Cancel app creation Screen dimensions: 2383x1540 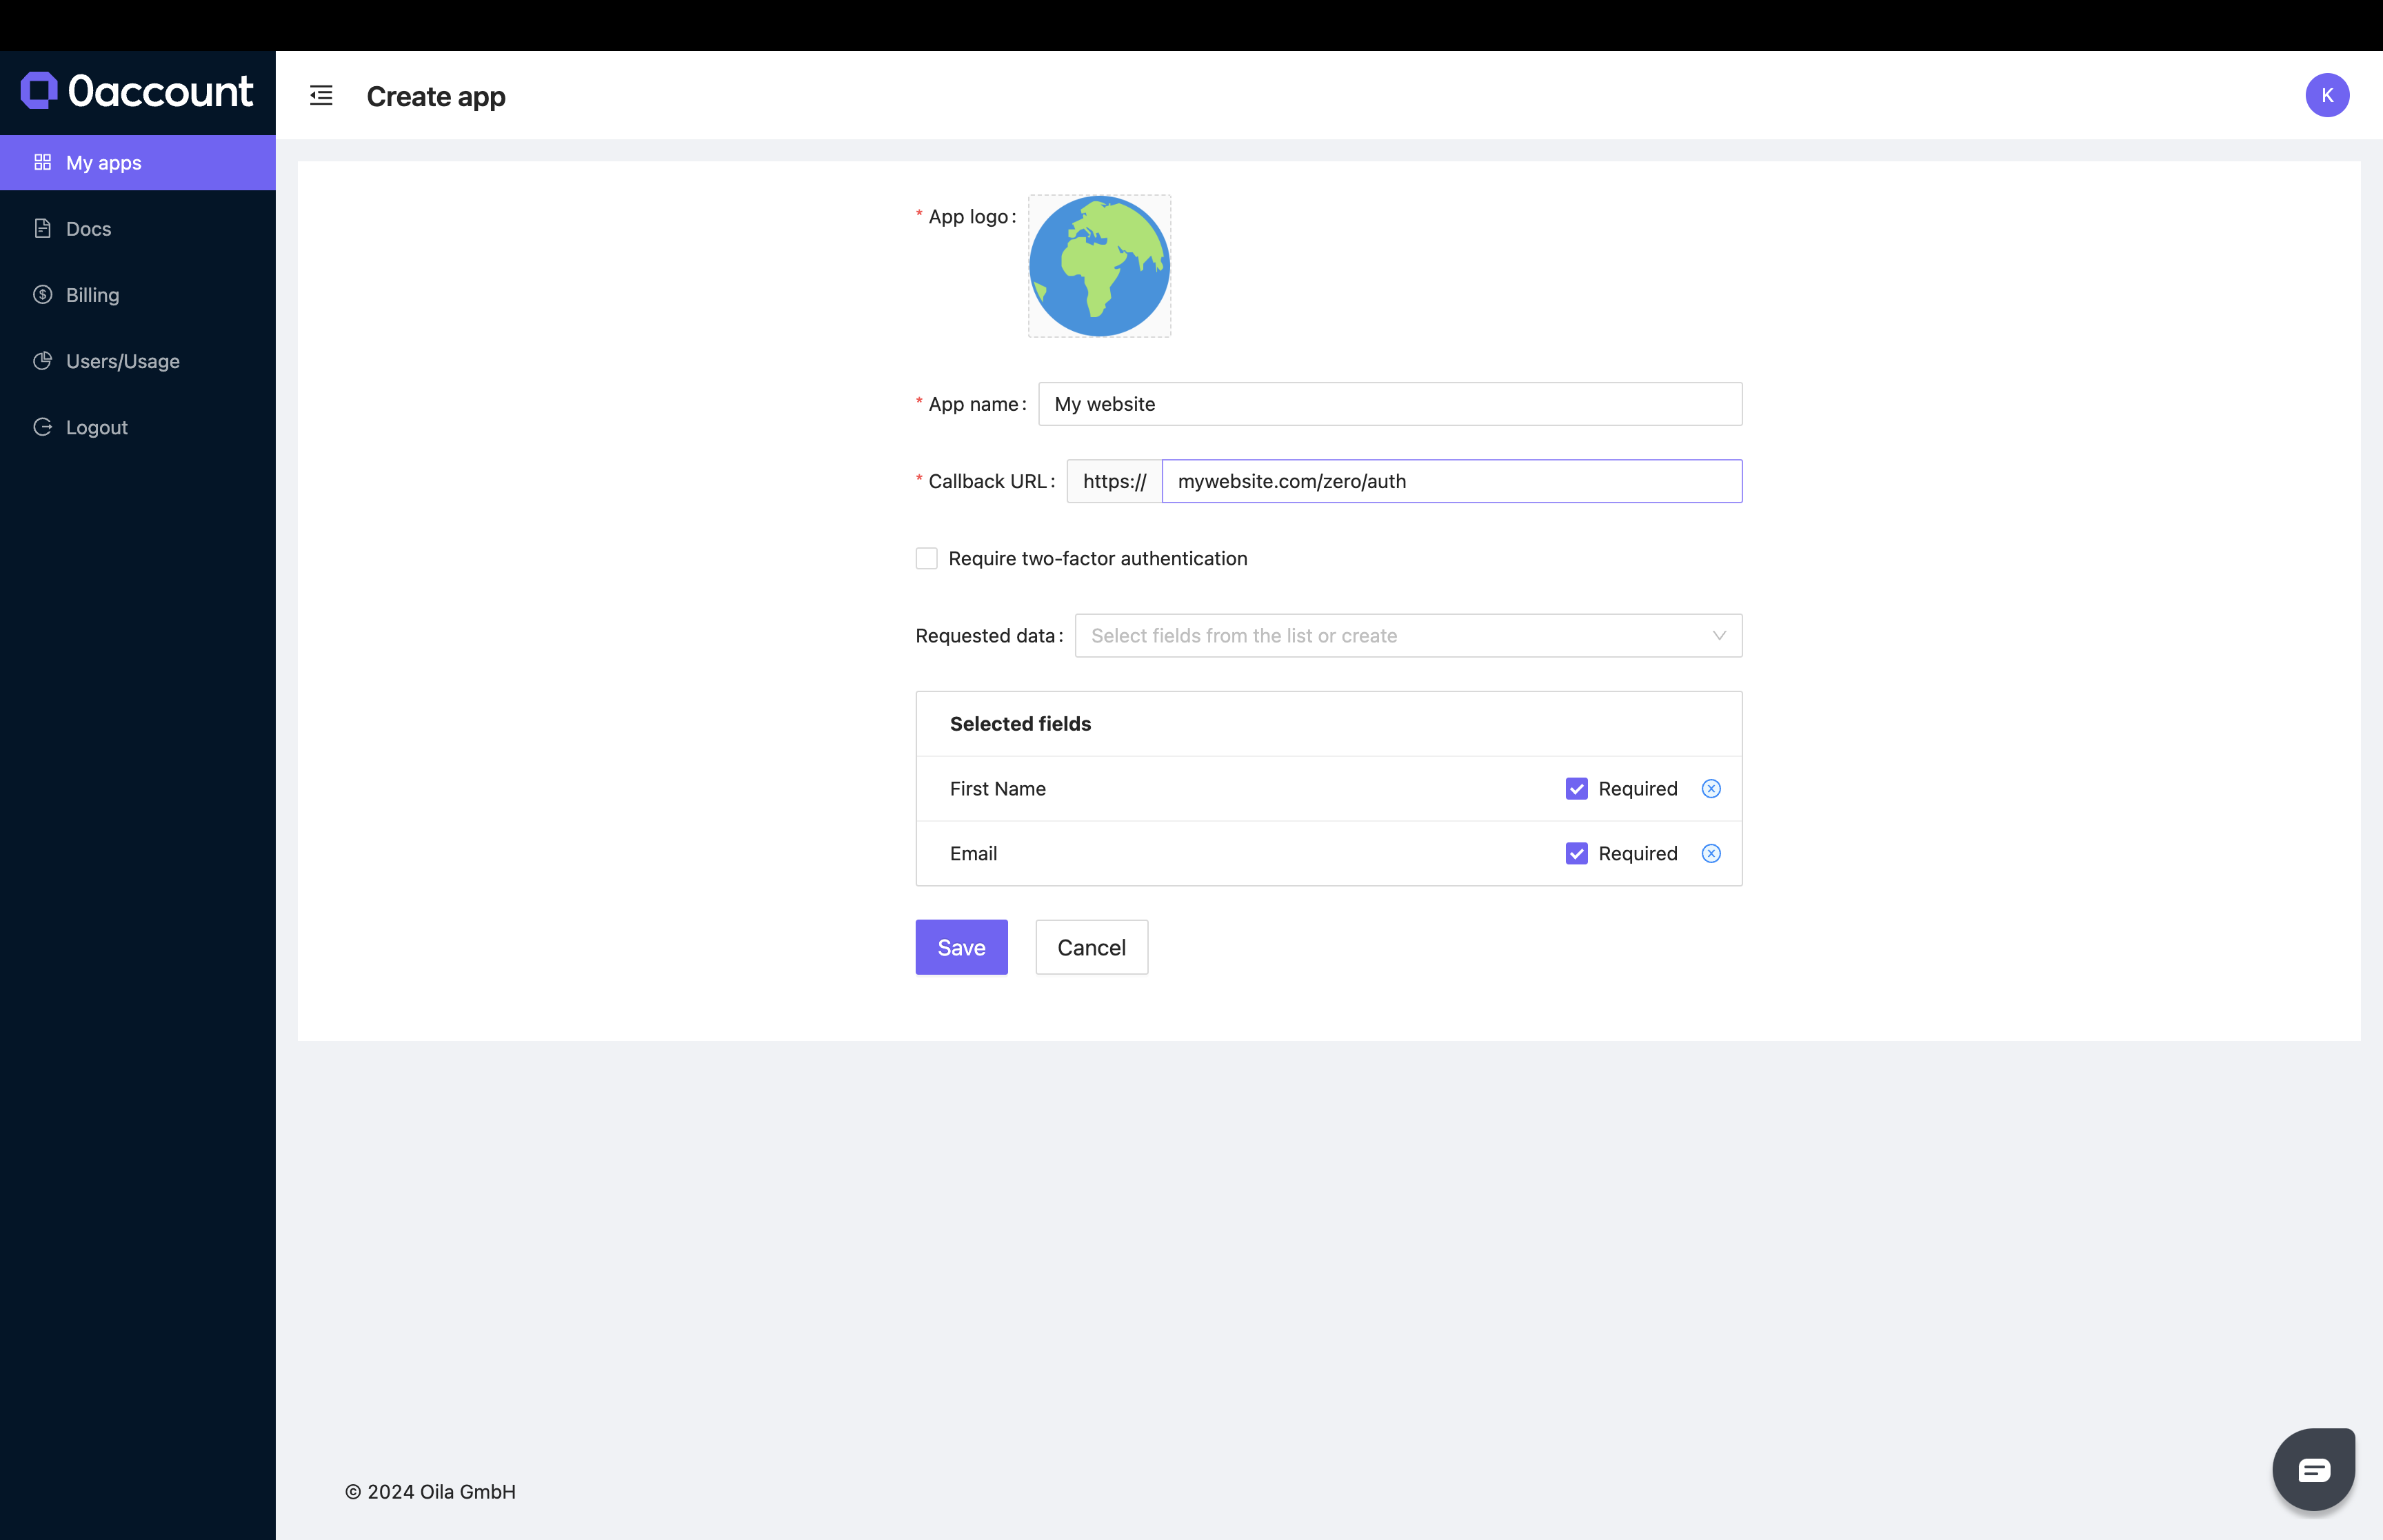(1091, 946)
